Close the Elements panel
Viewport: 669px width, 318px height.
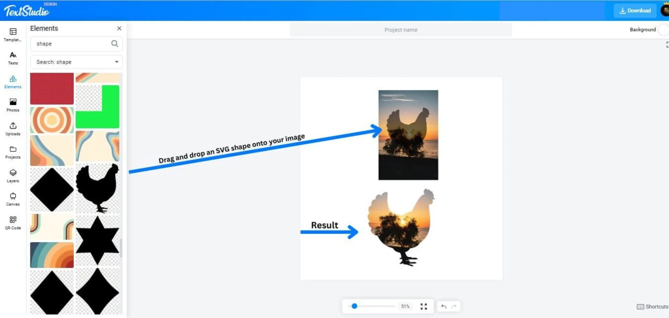pos(119,28)
